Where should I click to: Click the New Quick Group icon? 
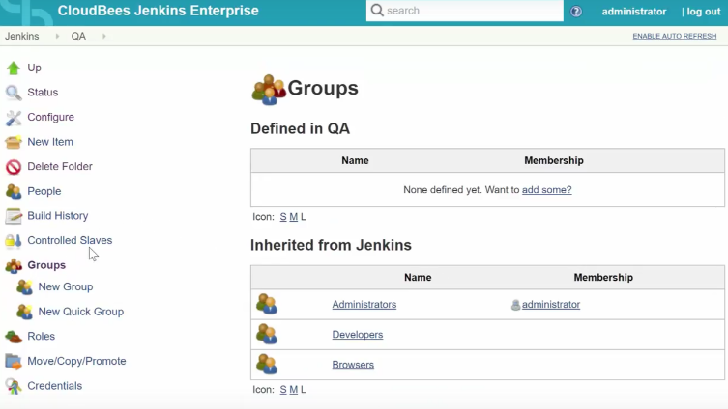24,312
